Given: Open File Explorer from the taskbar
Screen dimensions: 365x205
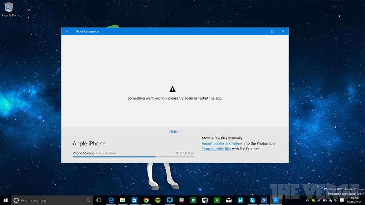Looking at the screenshot, I should 122,200.
